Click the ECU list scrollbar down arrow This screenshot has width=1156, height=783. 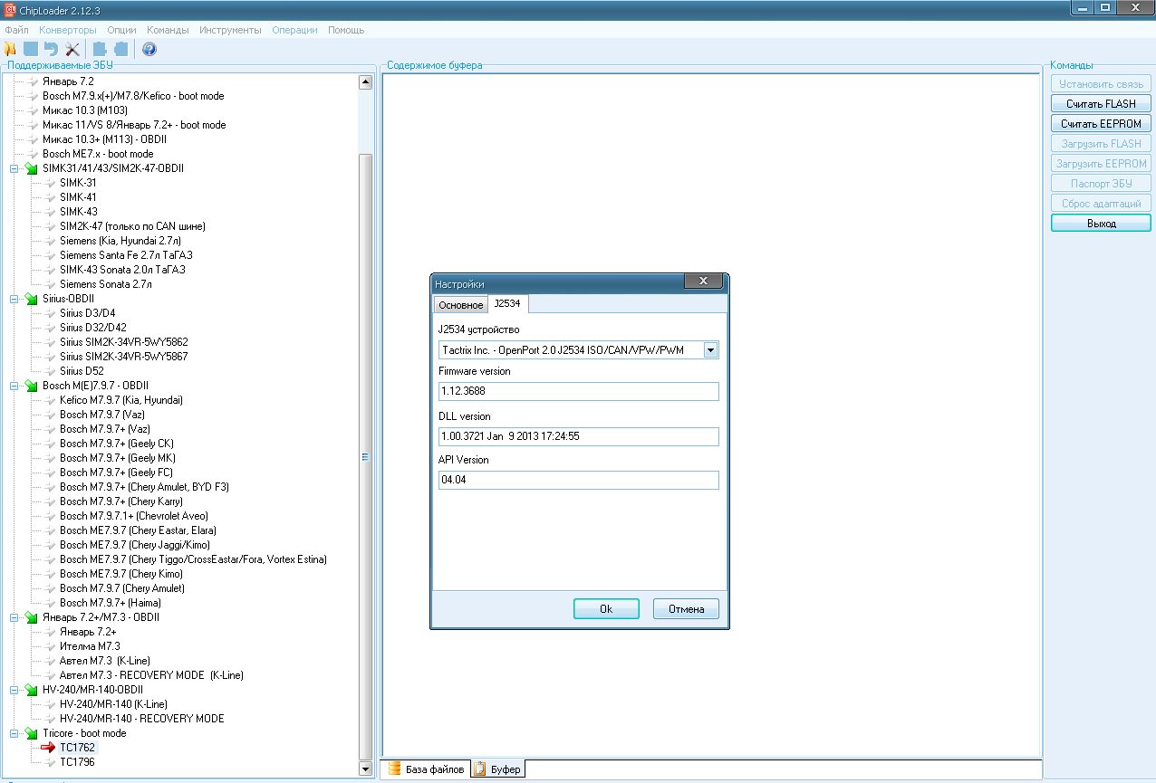tap(366, 769)
